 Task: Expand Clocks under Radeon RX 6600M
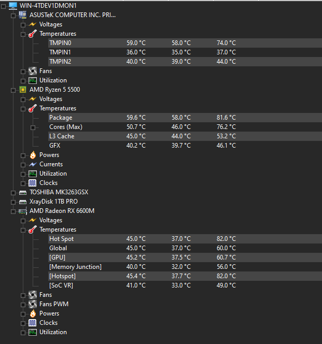(x=23, y=323)
